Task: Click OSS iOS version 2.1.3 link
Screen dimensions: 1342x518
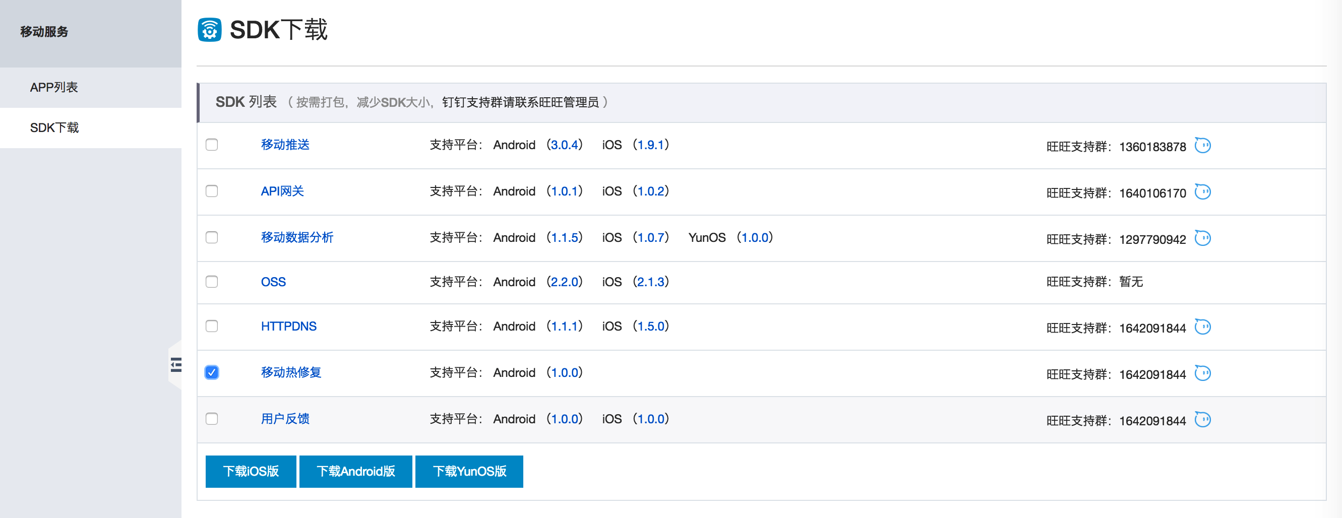Action: [x=651, y=282]
